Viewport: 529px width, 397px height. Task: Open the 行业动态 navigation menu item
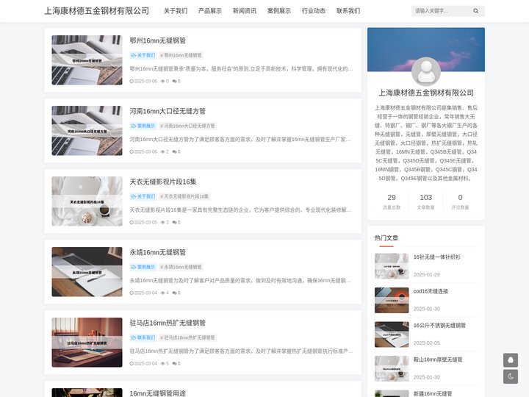(x=314, y=11)
